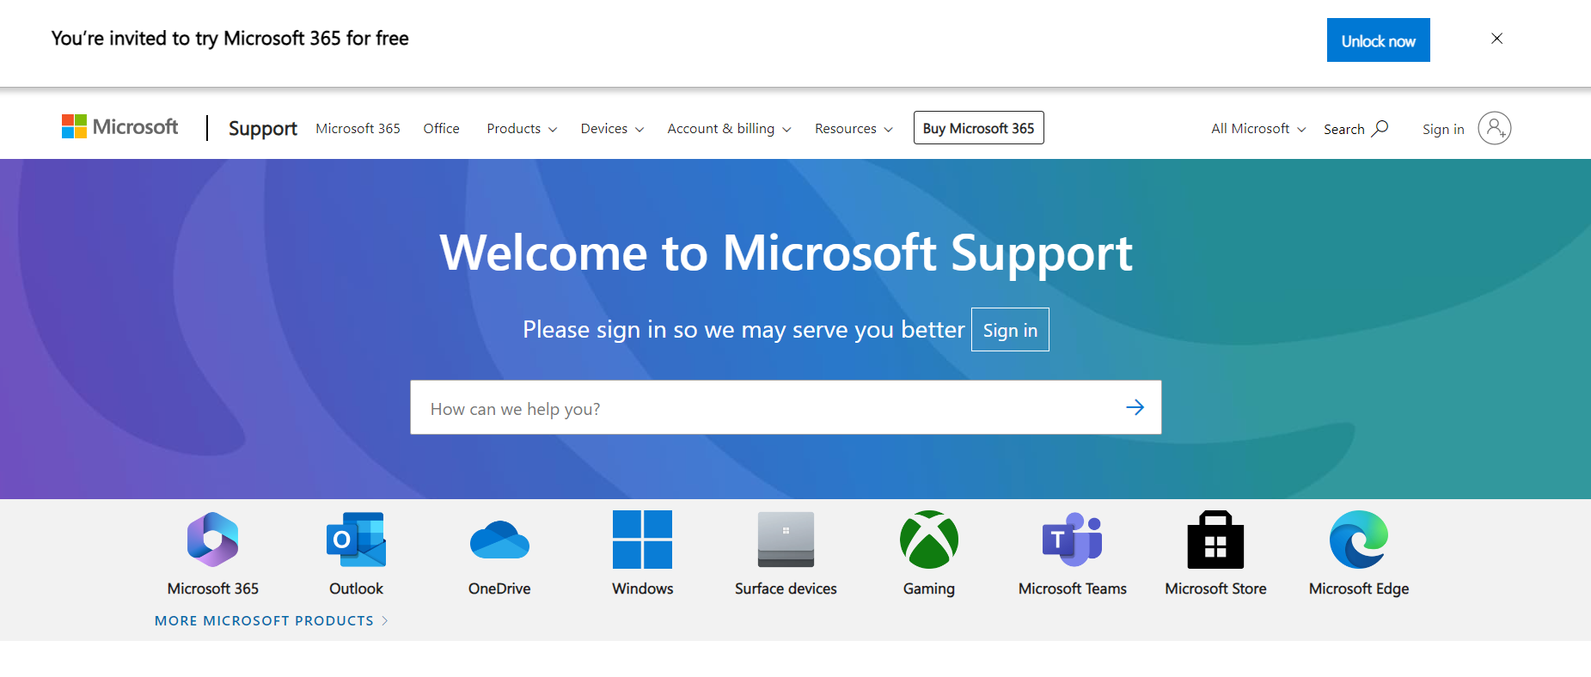The width and height of the screenshot is (1591, 677).
Task: Dismiss the Microsoft 365 invitation banner
Action: pos(1496,39)
